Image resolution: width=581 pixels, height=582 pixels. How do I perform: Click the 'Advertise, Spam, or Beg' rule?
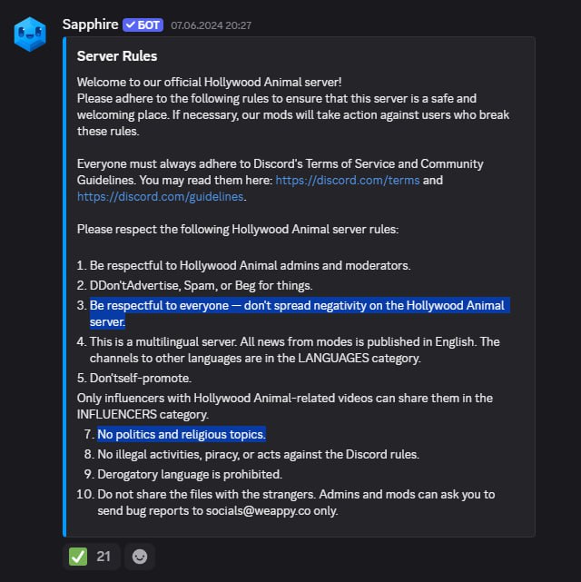pyautogui.click(x=200, y=285)
